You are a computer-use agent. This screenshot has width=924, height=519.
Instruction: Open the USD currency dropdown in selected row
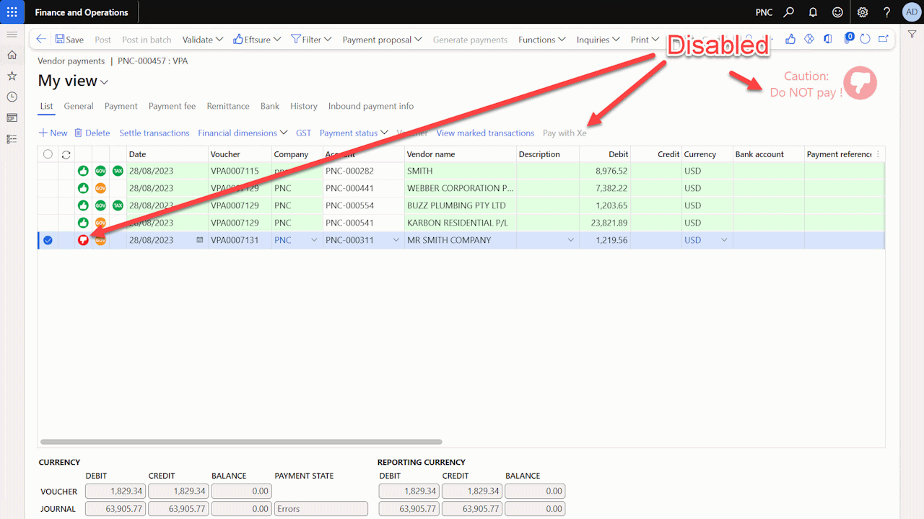pos(724,240)
